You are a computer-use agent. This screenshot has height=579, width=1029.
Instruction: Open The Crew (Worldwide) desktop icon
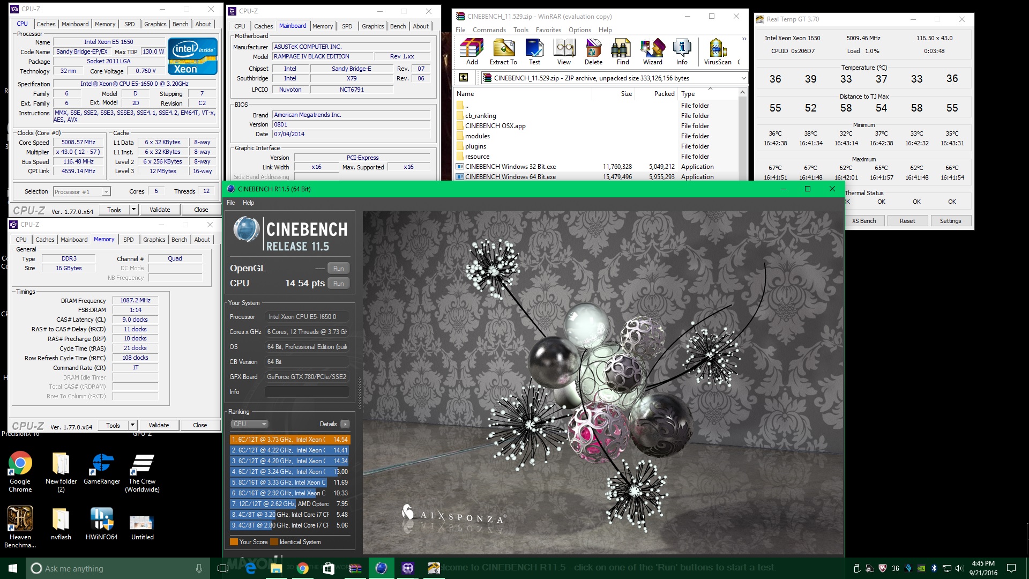click(x=142, y=472)
